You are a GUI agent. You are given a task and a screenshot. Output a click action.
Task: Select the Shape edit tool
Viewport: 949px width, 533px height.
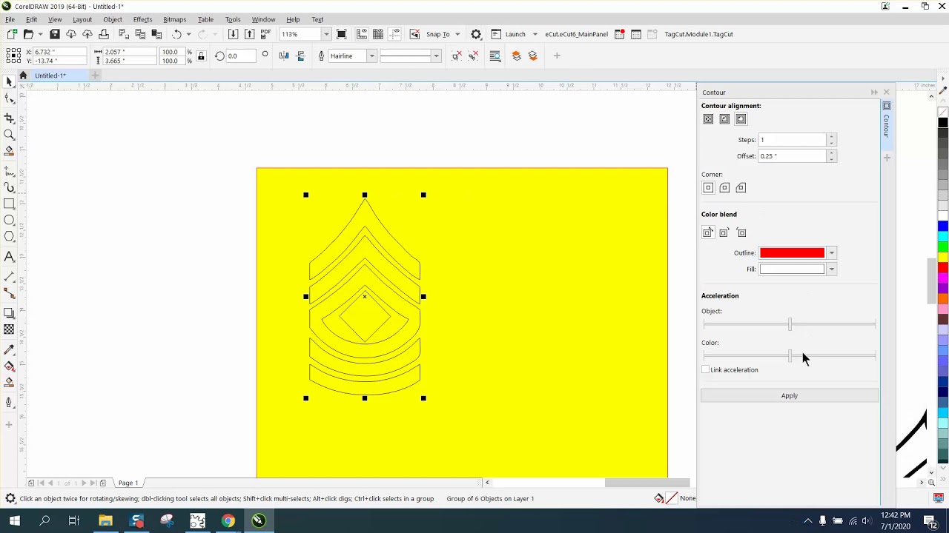[x=9, y=98]
